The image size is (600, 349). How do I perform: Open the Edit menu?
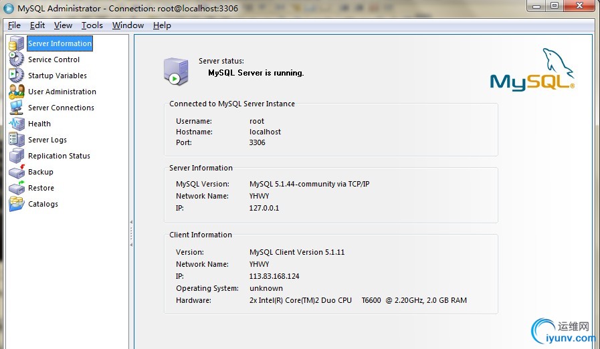tap(37, 25)
